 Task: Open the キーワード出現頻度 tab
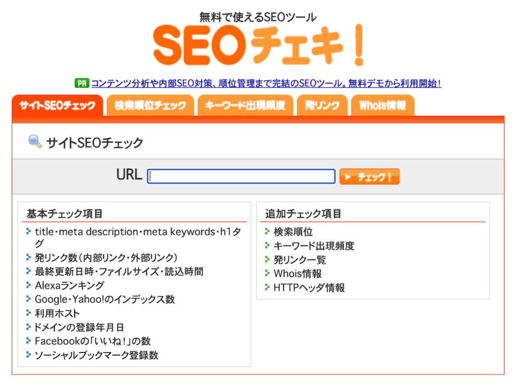click(245, 106)
